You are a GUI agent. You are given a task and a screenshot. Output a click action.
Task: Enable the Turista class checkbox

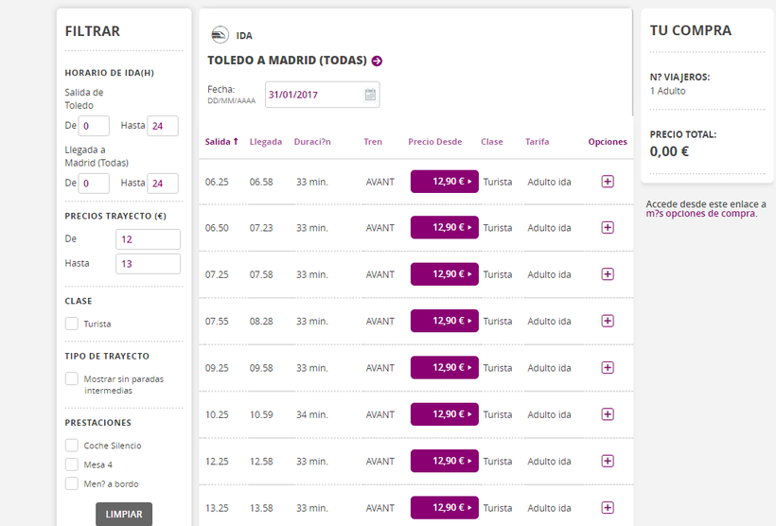(x=72, y=324)
